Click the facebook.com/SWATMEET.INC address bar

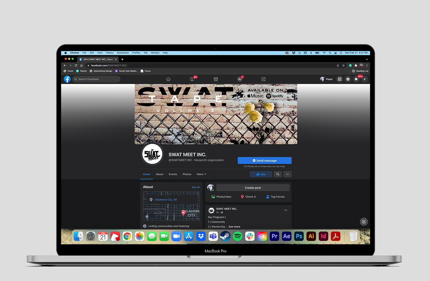(212, 65)
